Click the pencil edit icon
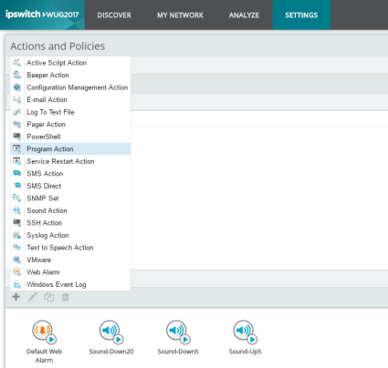 [x=33, y=297]
